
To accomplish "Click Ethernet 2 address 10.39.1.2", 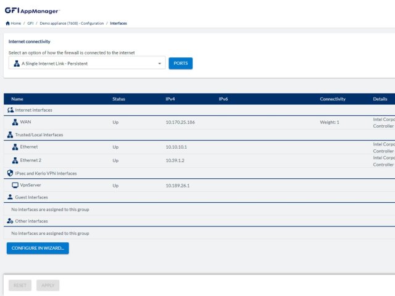I will (x=175, y=160).
